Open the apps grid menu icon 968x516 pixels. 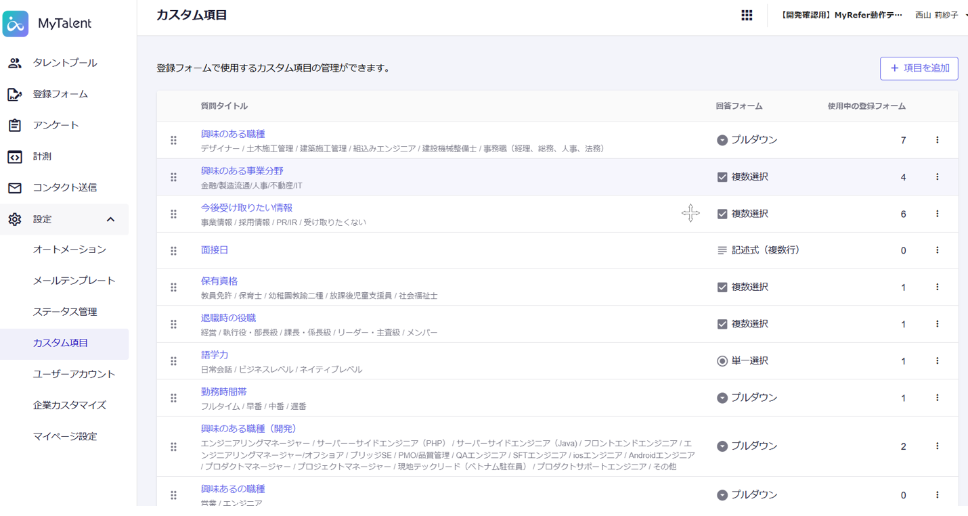747,15
